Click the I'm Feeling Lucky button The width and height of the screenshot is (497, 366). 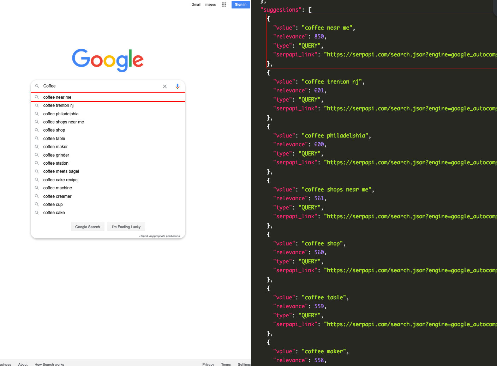coord(126,227)
